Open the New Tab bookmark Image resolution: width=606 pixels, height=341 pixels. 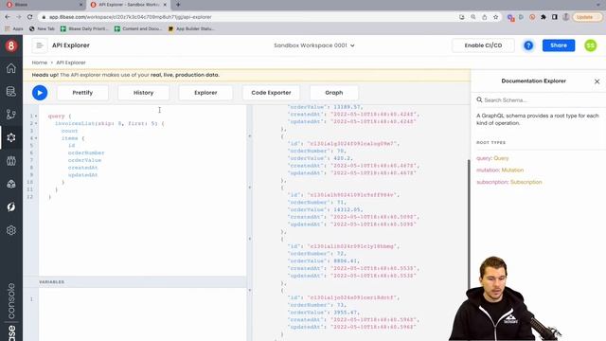click(42, 28)
